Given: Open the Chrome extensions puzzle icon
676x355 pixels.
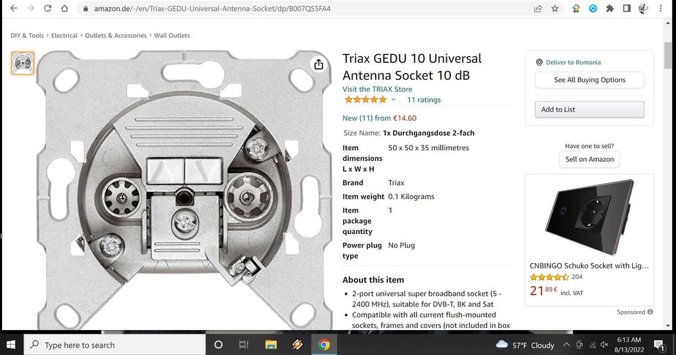Looking at the screenshot, I should [610, 8].
